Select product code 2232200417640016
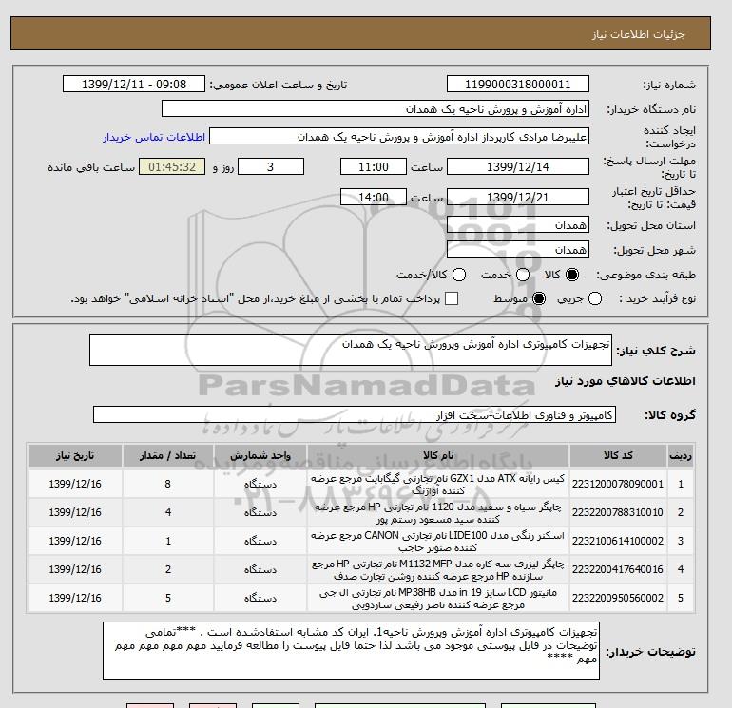Viewport: 732px width, 708px height. click(x=618, y=569)
